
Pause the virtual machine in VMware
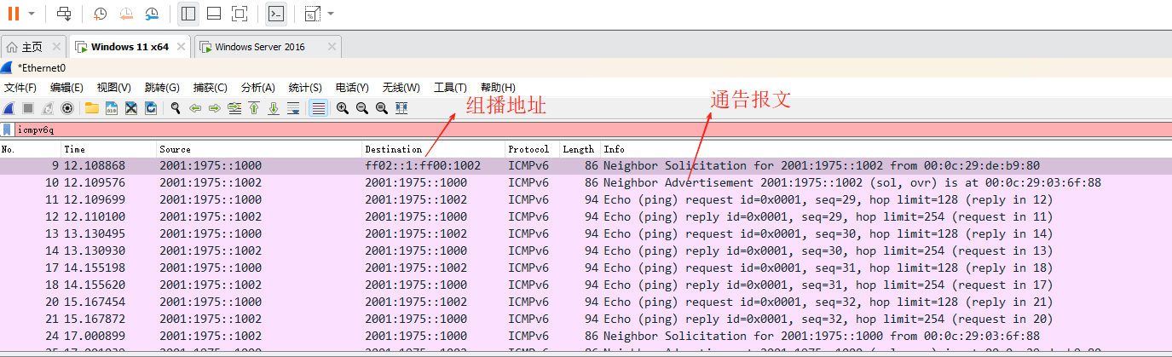tap(14, 14)
